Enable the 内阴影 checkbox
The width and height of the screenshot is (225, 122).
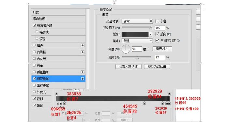tap(34, 52)
